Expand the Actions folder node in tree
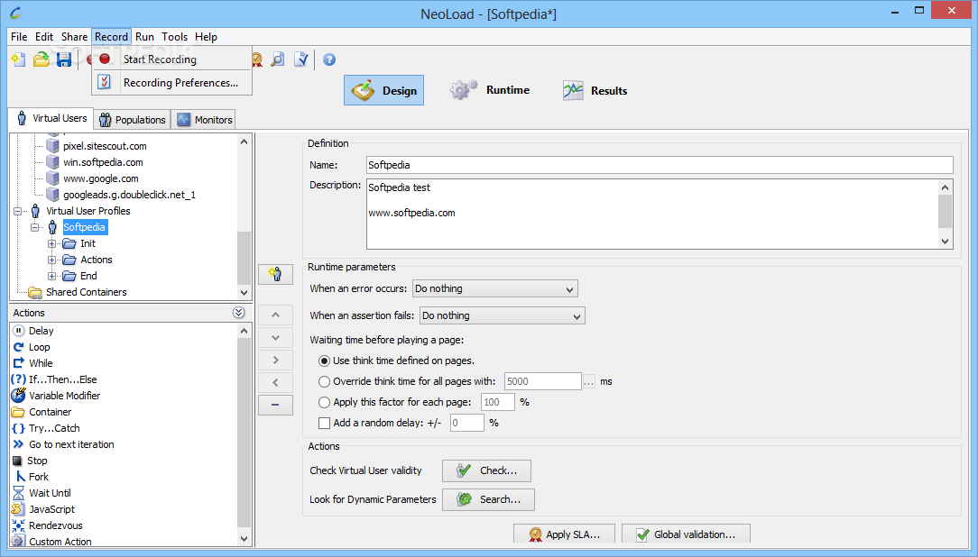Image resolution: width=978 pixels, height=557 pixels. coord(51,260)
